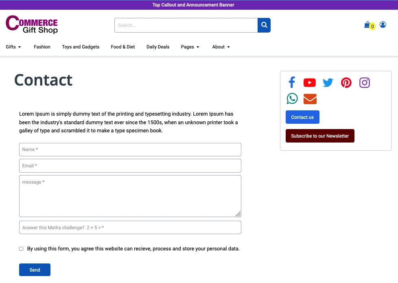Go to Commerce Gift Shop logo home
Viewport: 398px width, 283px height.
tap(32, 25)
